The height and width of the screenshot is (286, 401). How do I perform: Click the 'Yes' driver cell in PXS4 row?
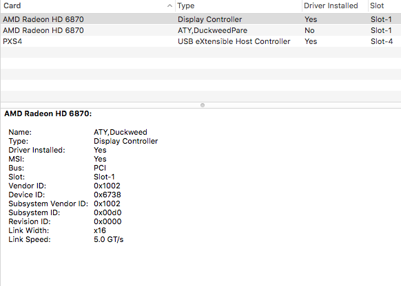pyautogui.click(x=311, y=41)
